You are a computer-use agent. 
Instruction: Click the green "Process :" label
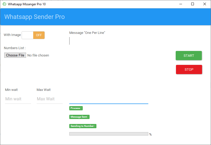(x=76, y=108)
